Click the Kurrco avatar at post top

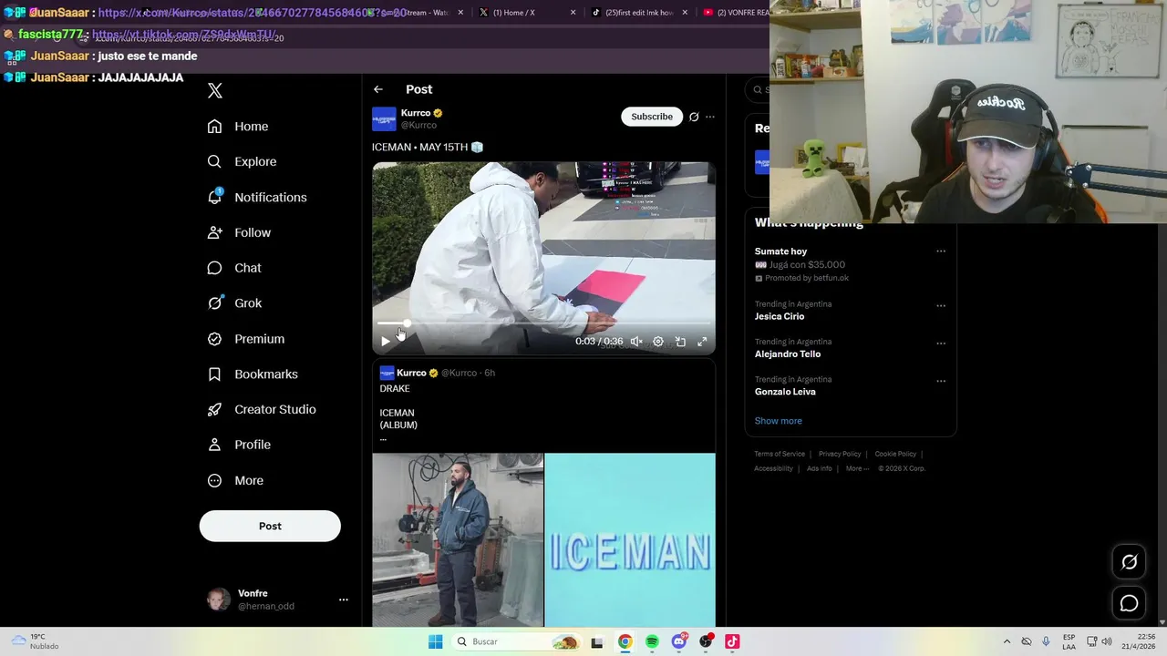tap(384, 118)
